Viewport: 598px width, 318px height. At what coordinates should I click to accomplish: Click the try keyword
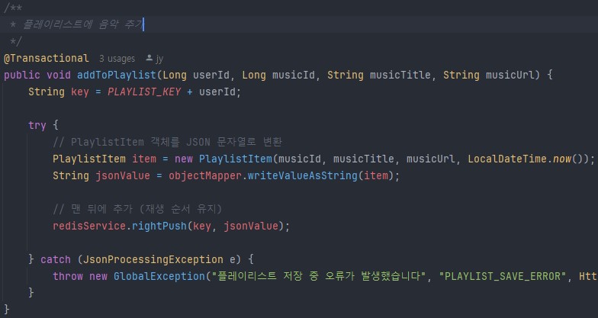click(37, 125)
